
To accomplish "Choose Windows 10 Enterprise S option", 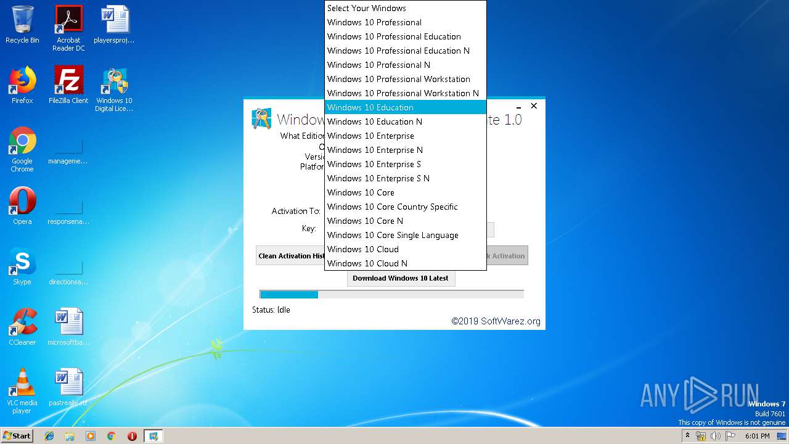I will coord(406,164).
